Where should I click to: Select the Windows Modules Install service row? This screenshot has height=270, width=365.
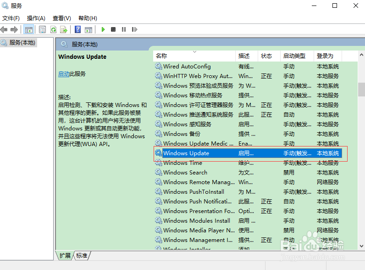tap(248, 220)
